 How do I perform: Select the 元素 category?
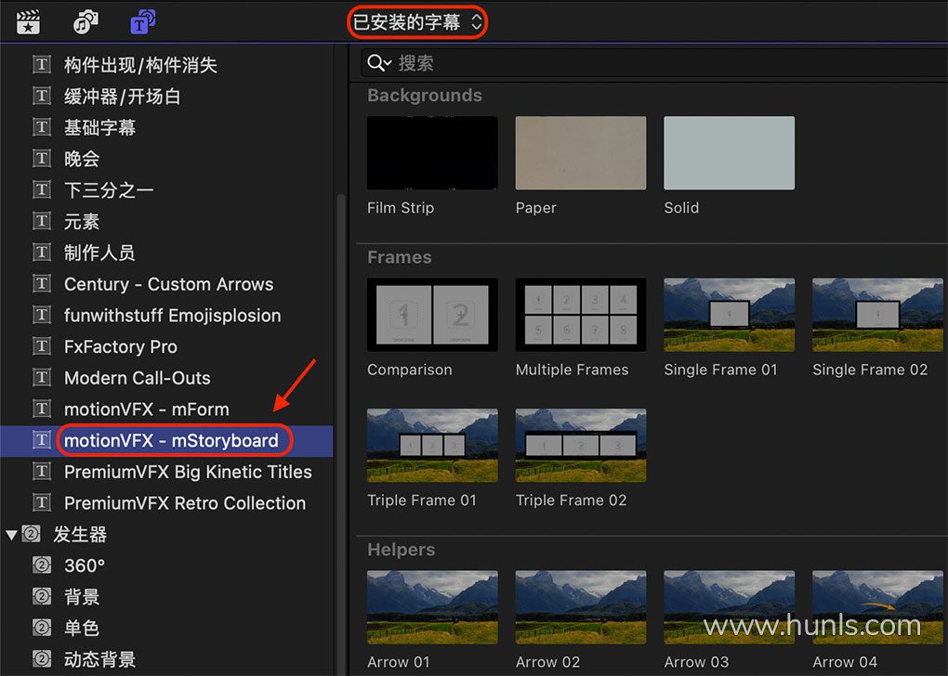click(x=166, y=222)
